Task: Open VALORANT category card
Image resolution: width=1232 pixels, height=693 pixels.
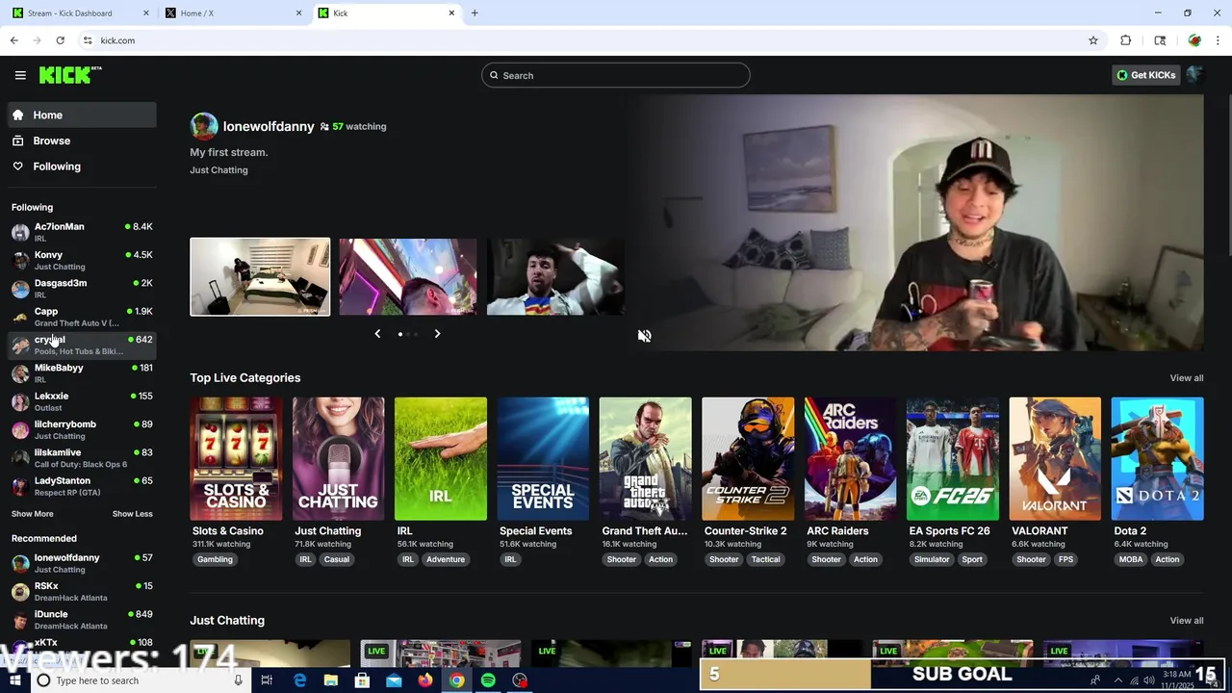Action: click(x=1055, y=459)
